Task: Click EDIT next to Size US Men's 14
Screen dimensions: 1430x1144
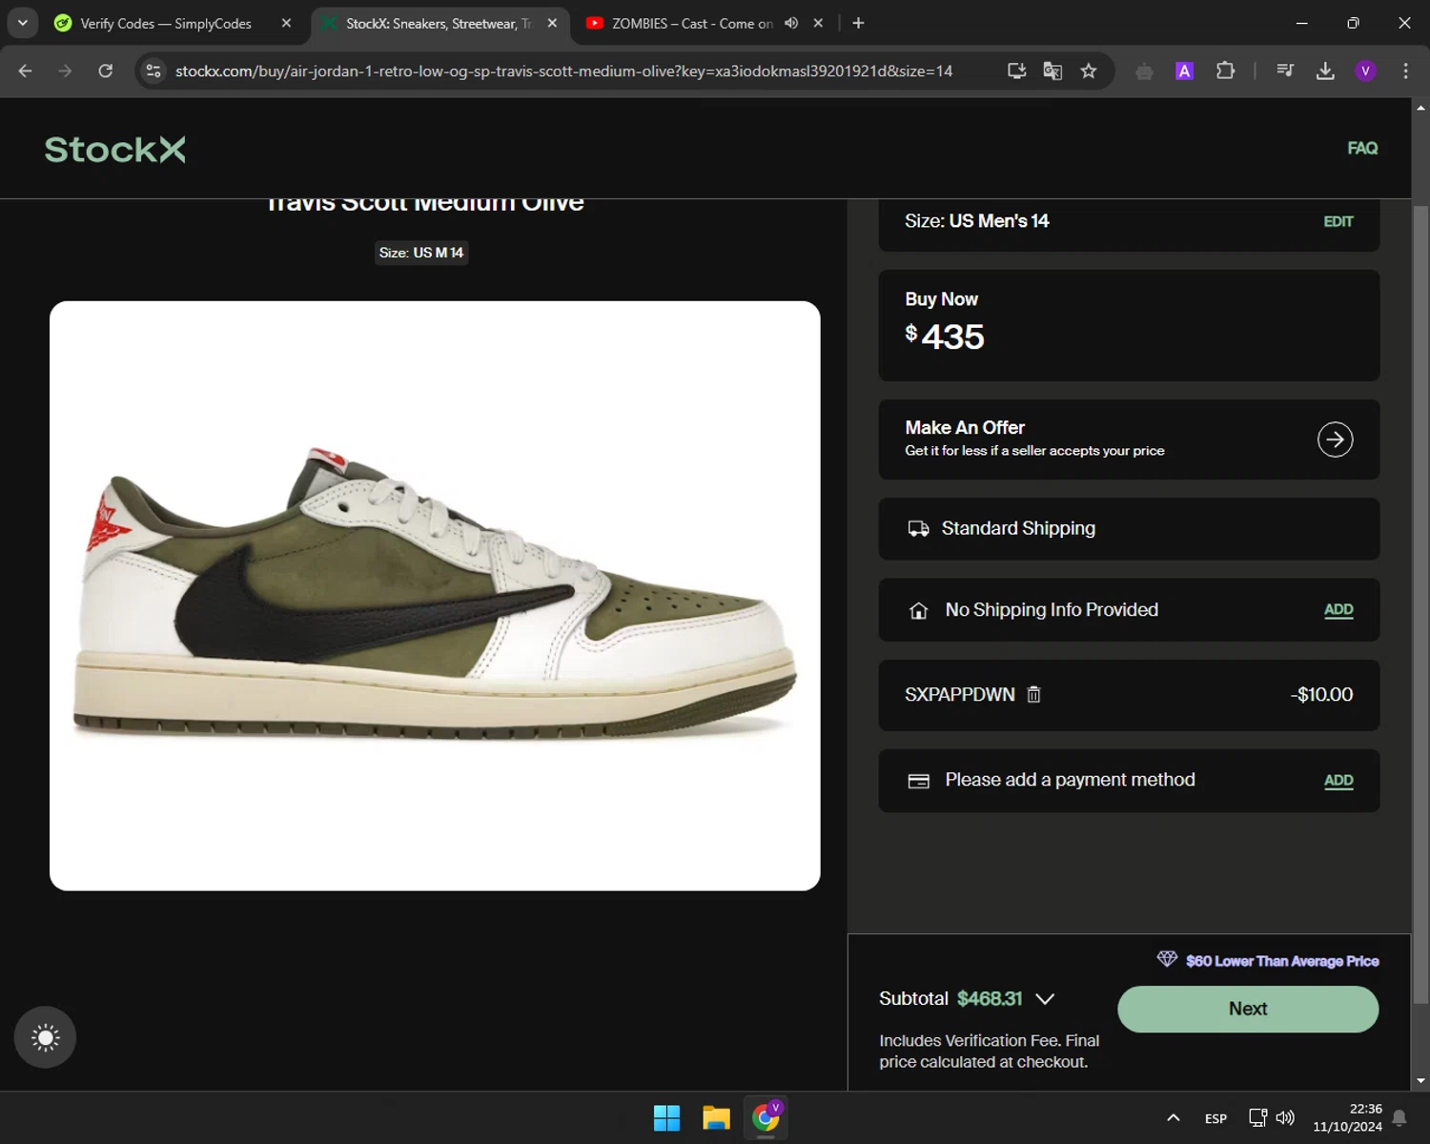Action: (1338, 221)
